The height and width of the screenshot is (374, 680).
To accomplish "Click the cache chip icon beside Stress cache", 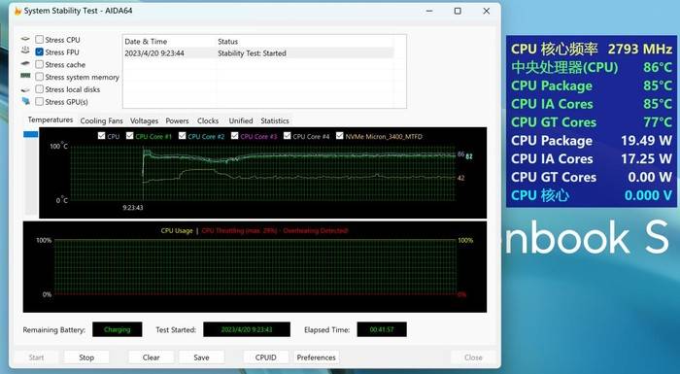I will click(x=25, y=64).
